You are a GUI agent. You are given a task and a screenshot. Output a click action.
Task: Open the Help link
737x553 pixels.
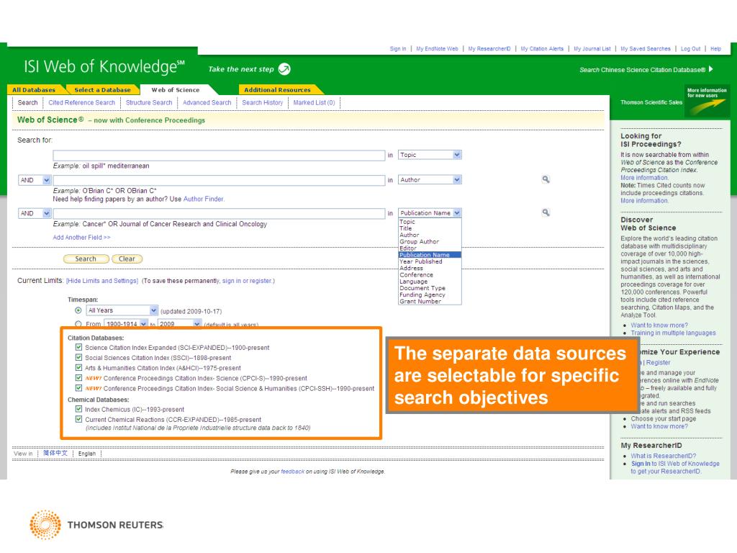pyautogui.click(x=715, y=49)
